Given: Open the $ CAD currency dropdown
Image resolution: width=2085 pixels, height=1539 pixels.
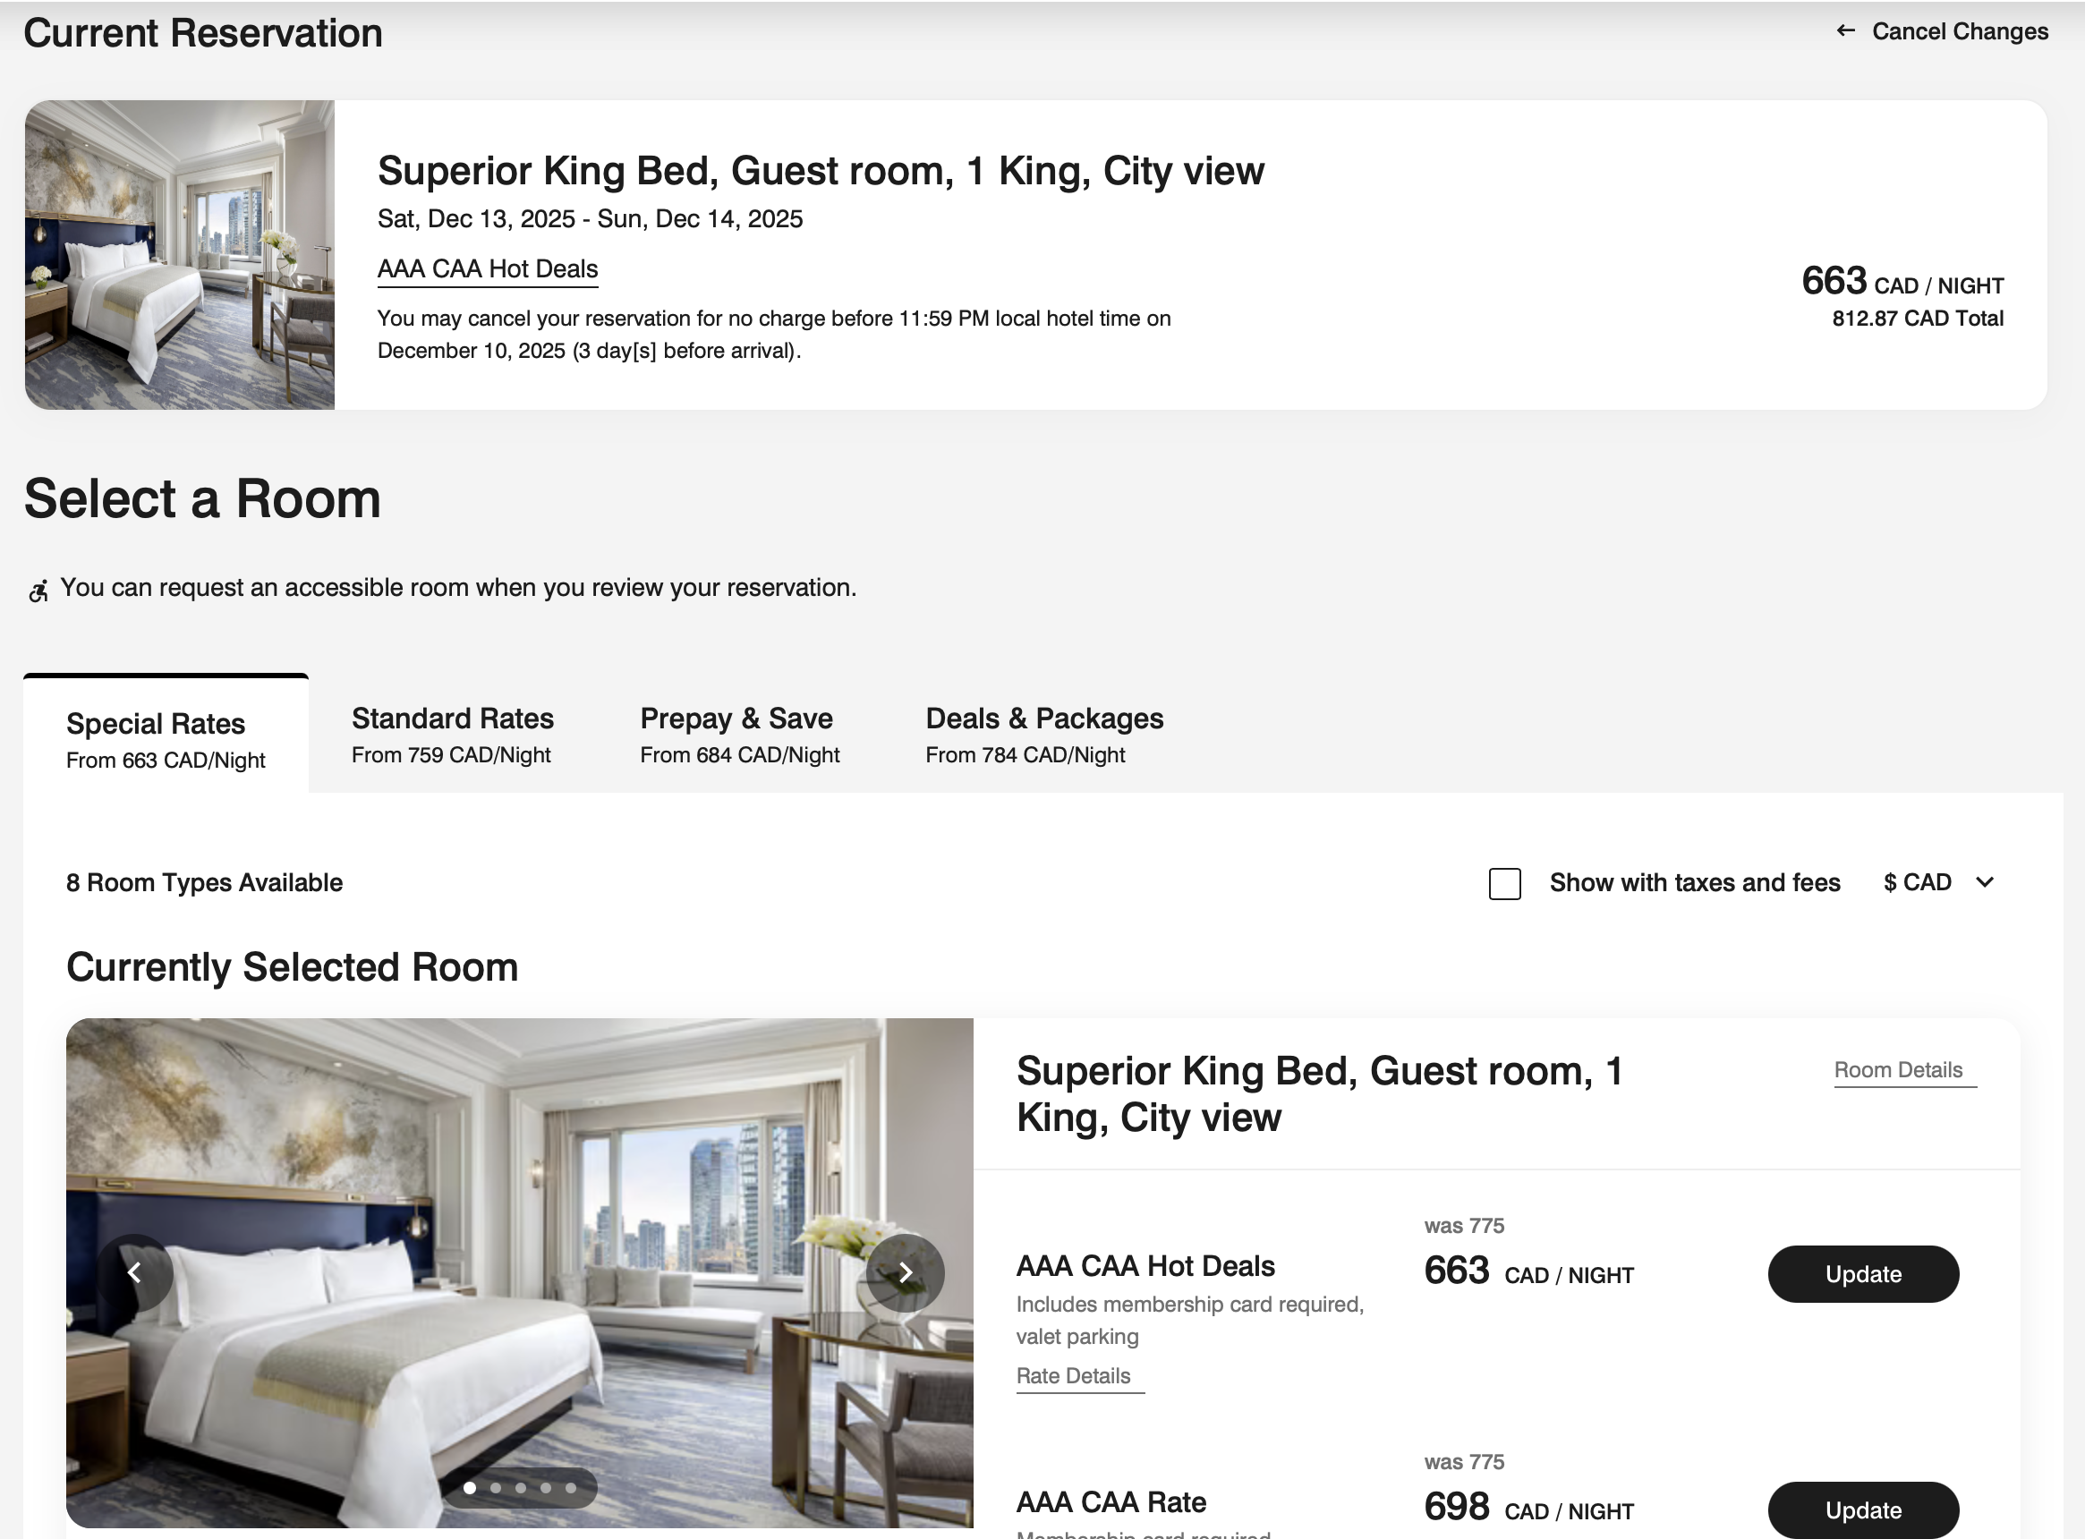Looking at the screenshot, I should (x=1938, y=882).
